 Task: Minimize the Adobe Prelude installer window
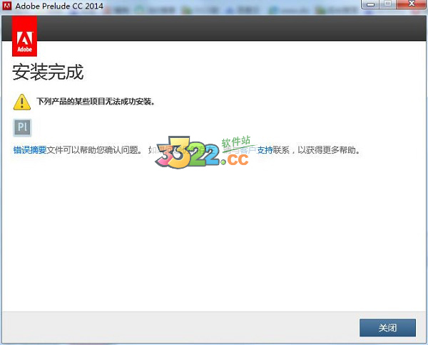pos(370,4)
